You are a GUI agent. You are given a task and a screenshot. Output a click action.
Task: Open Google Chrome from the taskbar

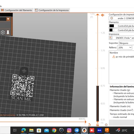click(x=54, y=130)
